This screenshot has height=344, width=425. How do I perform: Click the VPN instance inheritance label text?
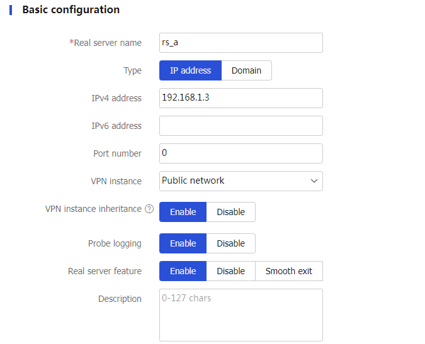click(93, 209)
